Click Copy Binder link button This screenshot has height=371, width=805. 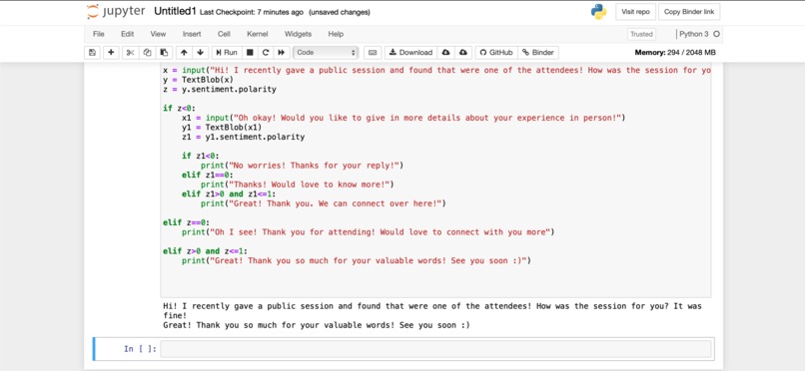coord(689,12)
